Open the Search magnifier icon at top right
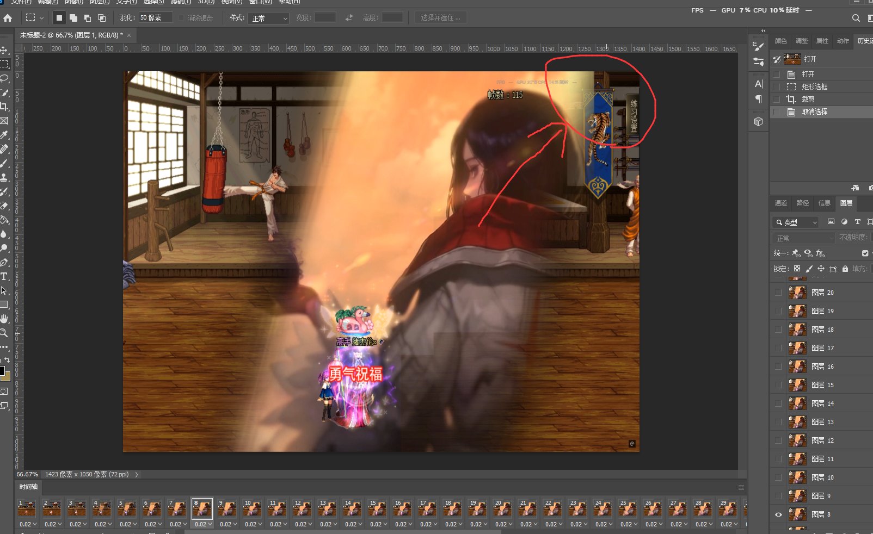Screen dimensions: 873x534 (x=856, y=18)
